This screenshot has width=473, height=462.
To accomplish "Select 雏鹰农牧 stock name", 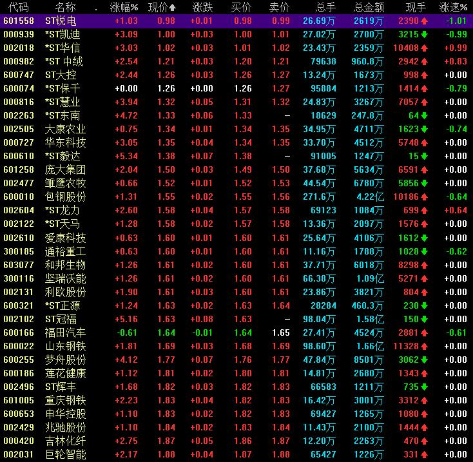I will coord(66,183).
